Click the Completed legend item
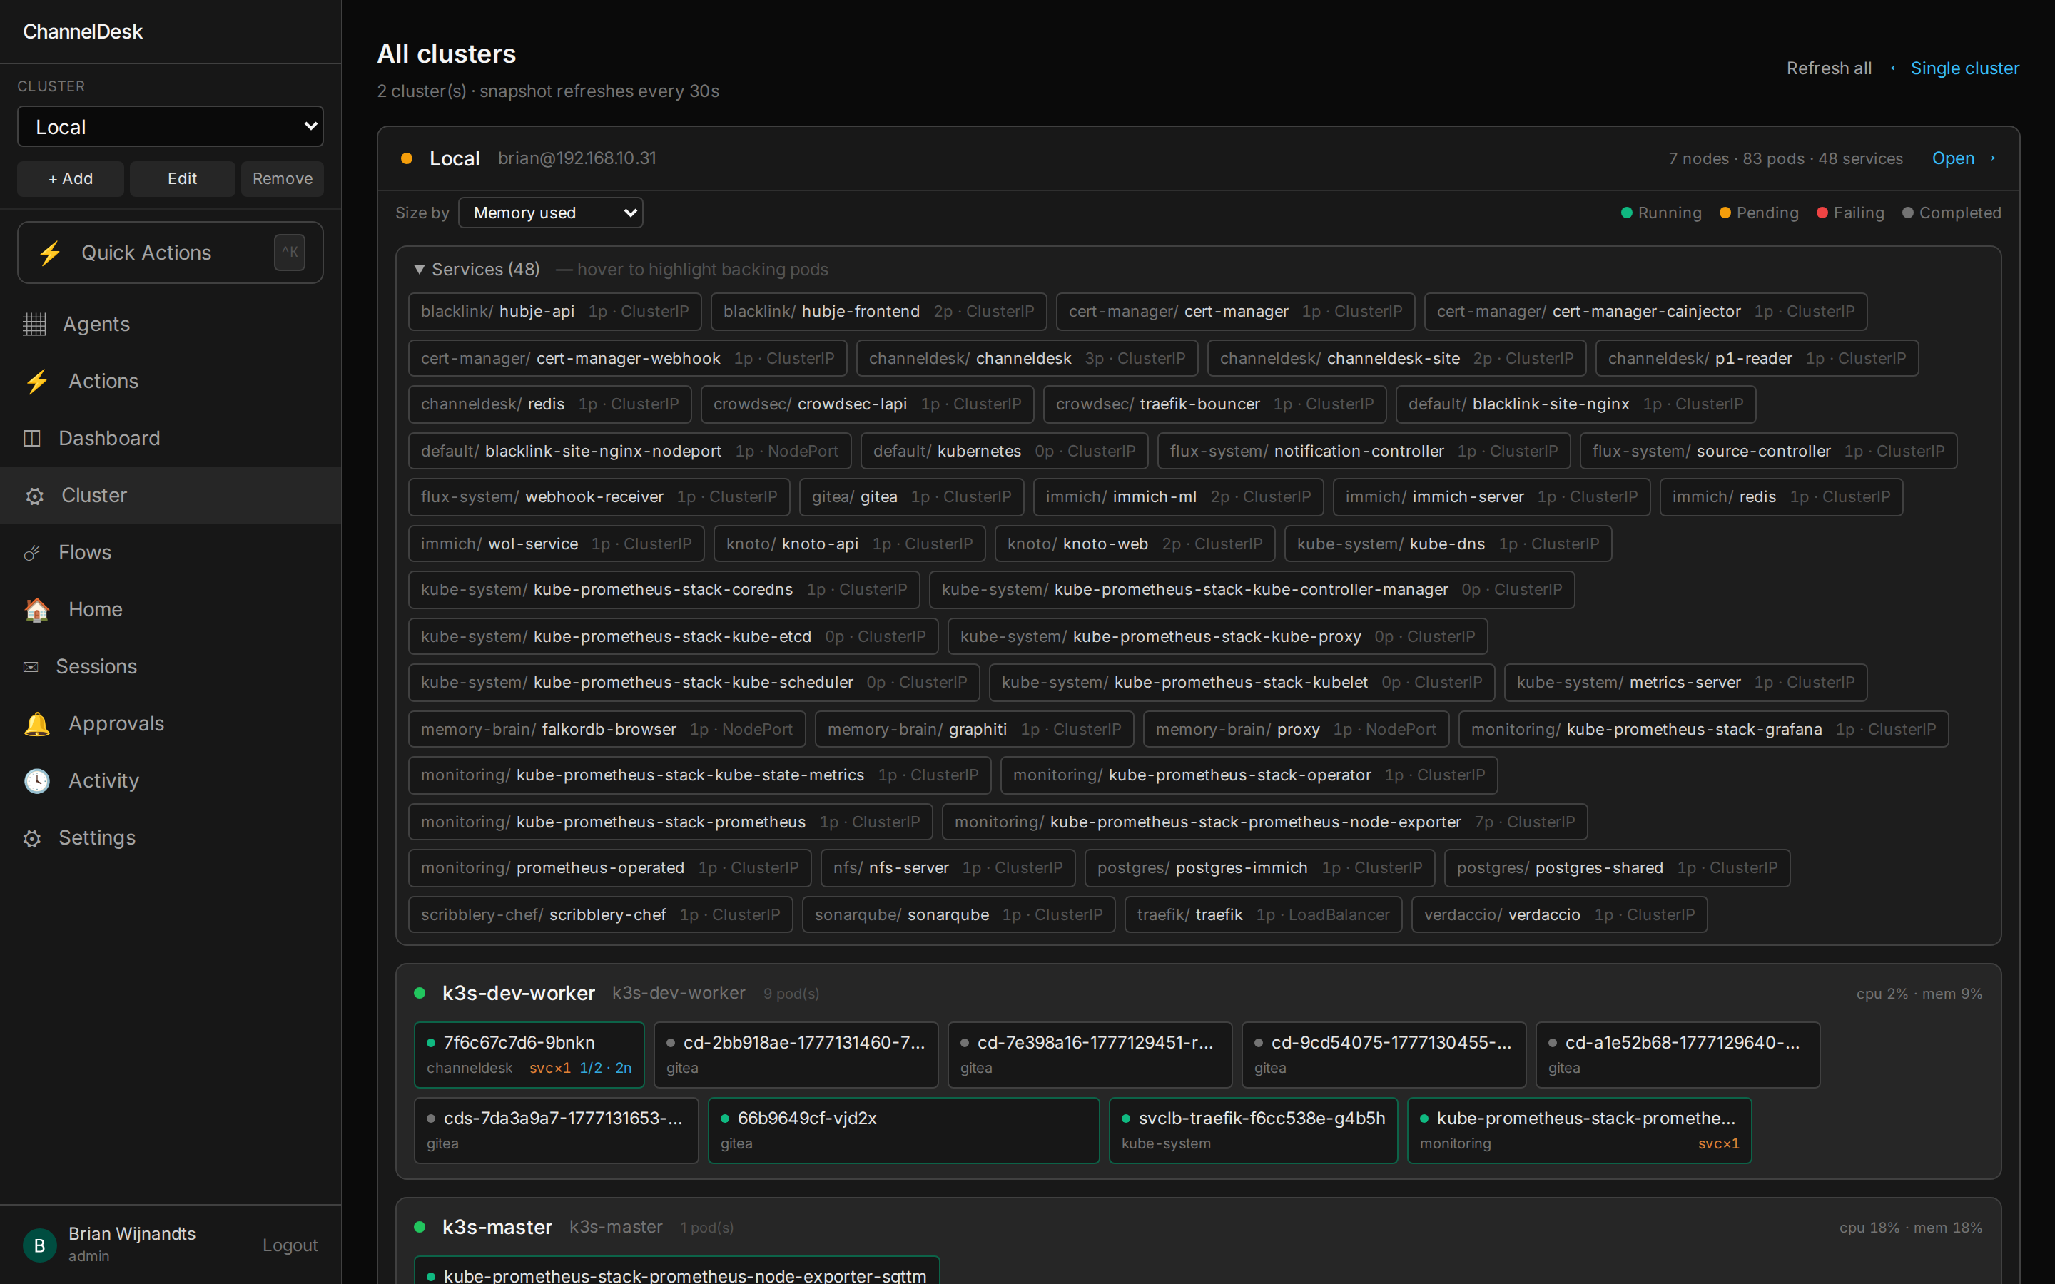The height and width of the screenshot is (1284, 2055). pyautogui.click(x=1952, y=213)
